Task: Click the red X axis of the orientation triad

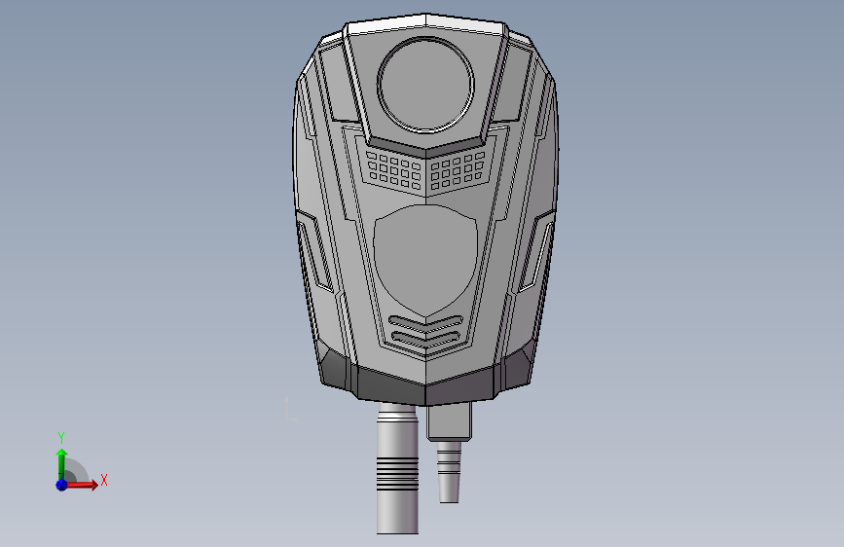Action: (83, 485)
